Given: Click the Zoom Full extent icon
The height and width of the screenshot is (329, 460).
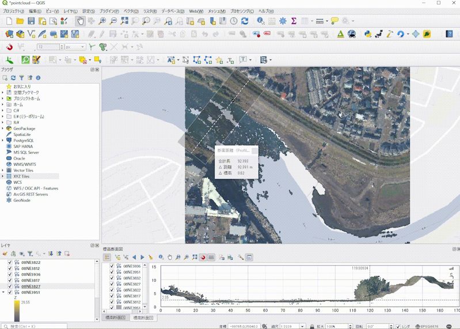Looking at the screenshot, I should (x=124, y=21).
